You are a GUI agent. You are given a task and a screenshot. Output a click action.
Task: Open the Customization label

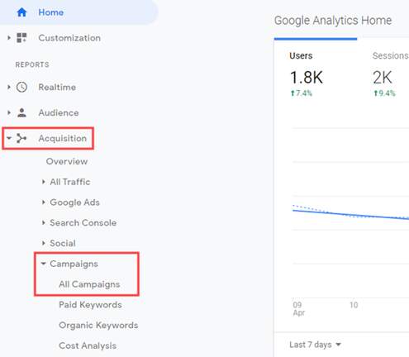click(69, 38)
